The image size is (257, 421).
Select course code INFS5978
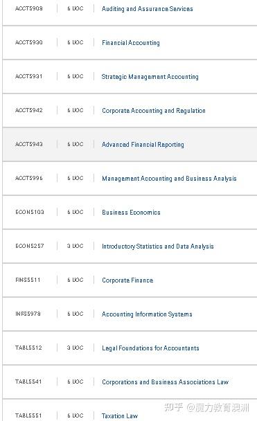point(28,314)
